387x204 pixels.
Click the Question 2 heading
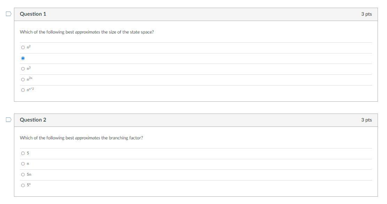pos(33,120)
